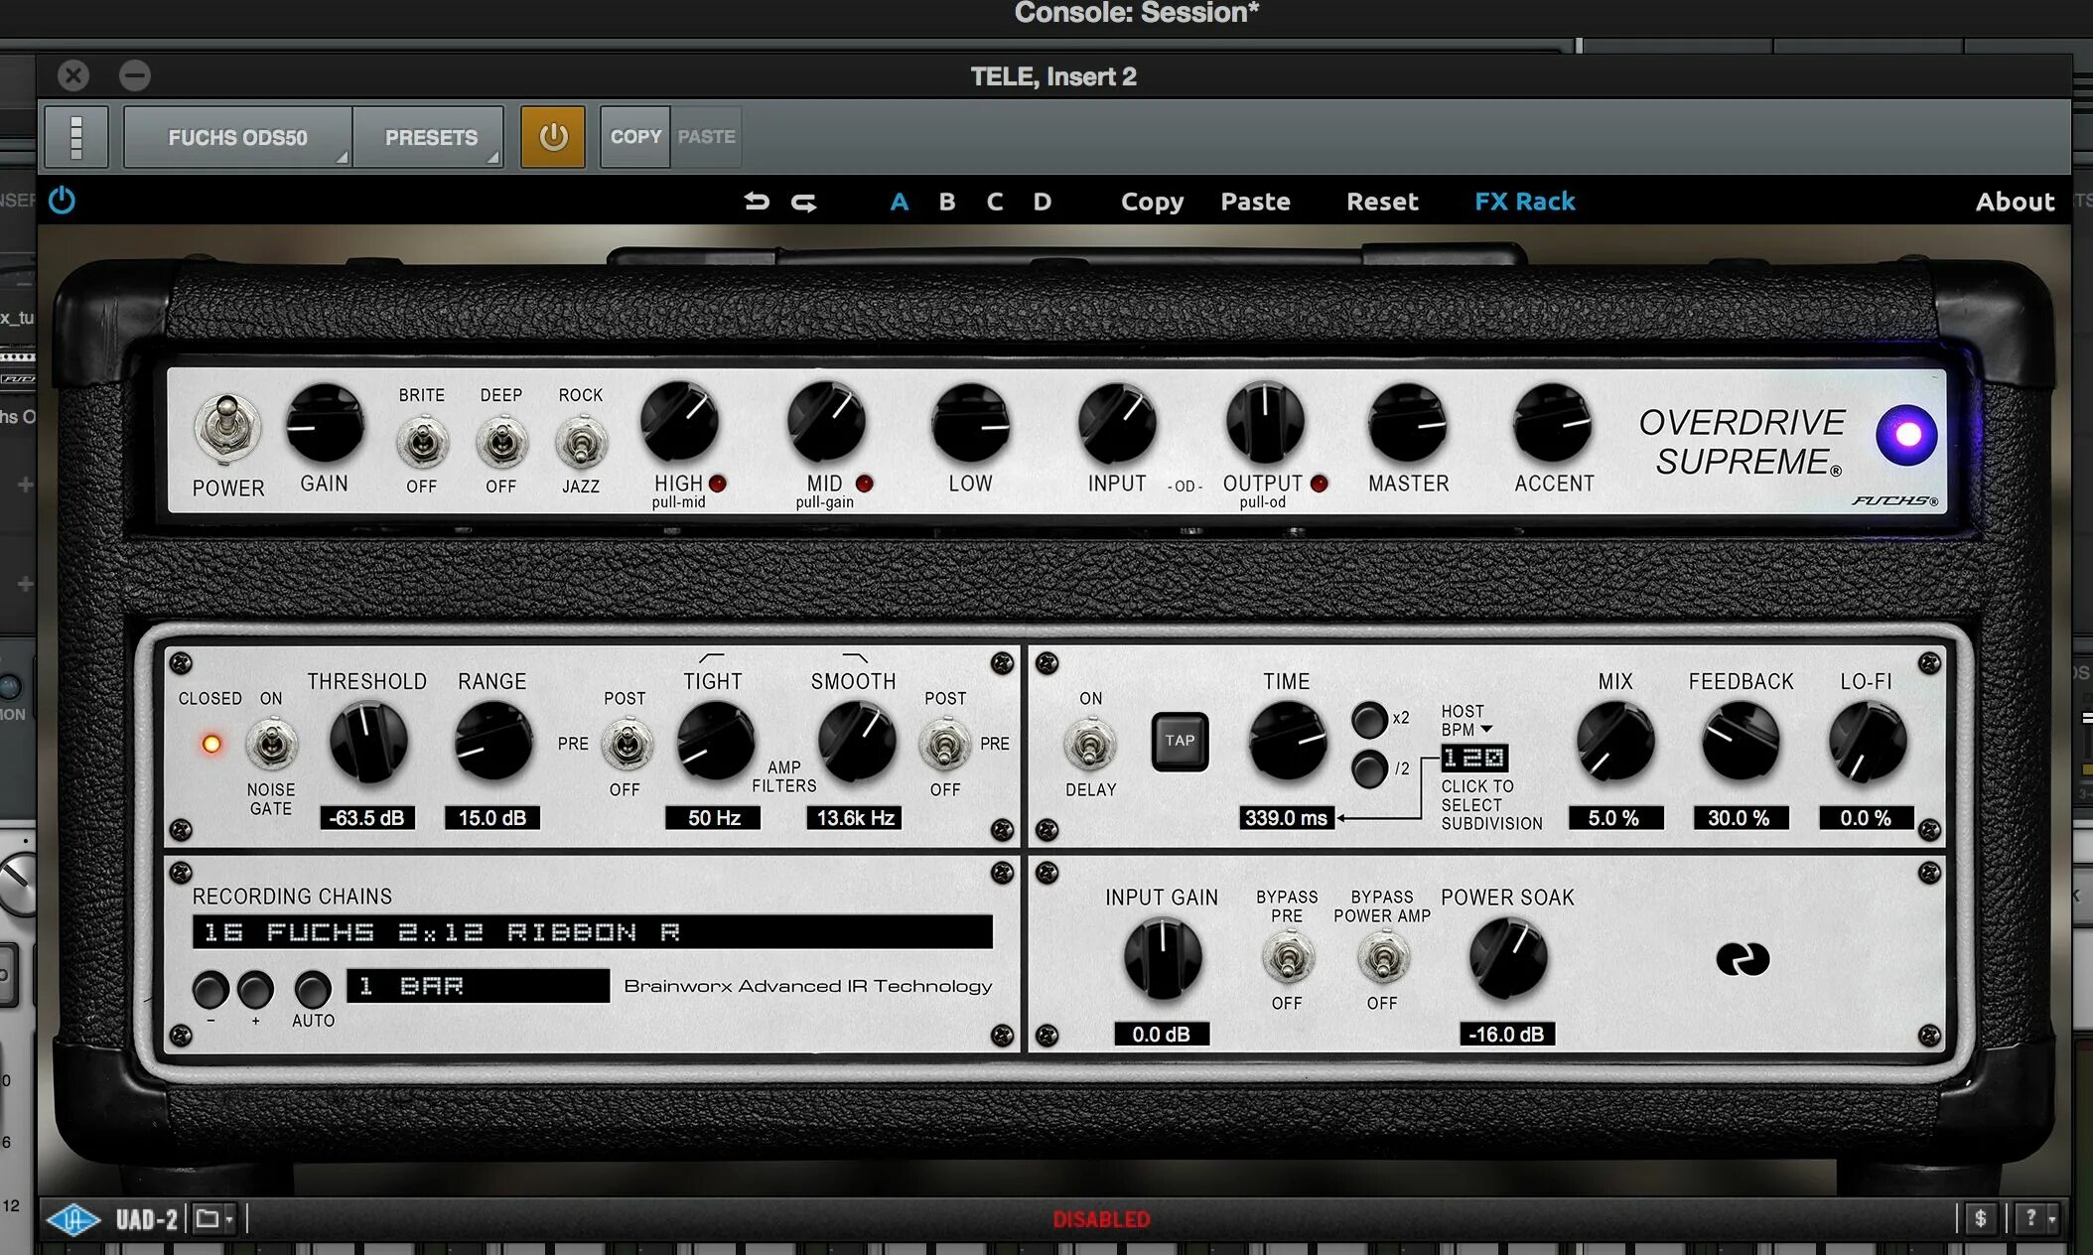Click the Reset button in toolbar

point(1380,201)
